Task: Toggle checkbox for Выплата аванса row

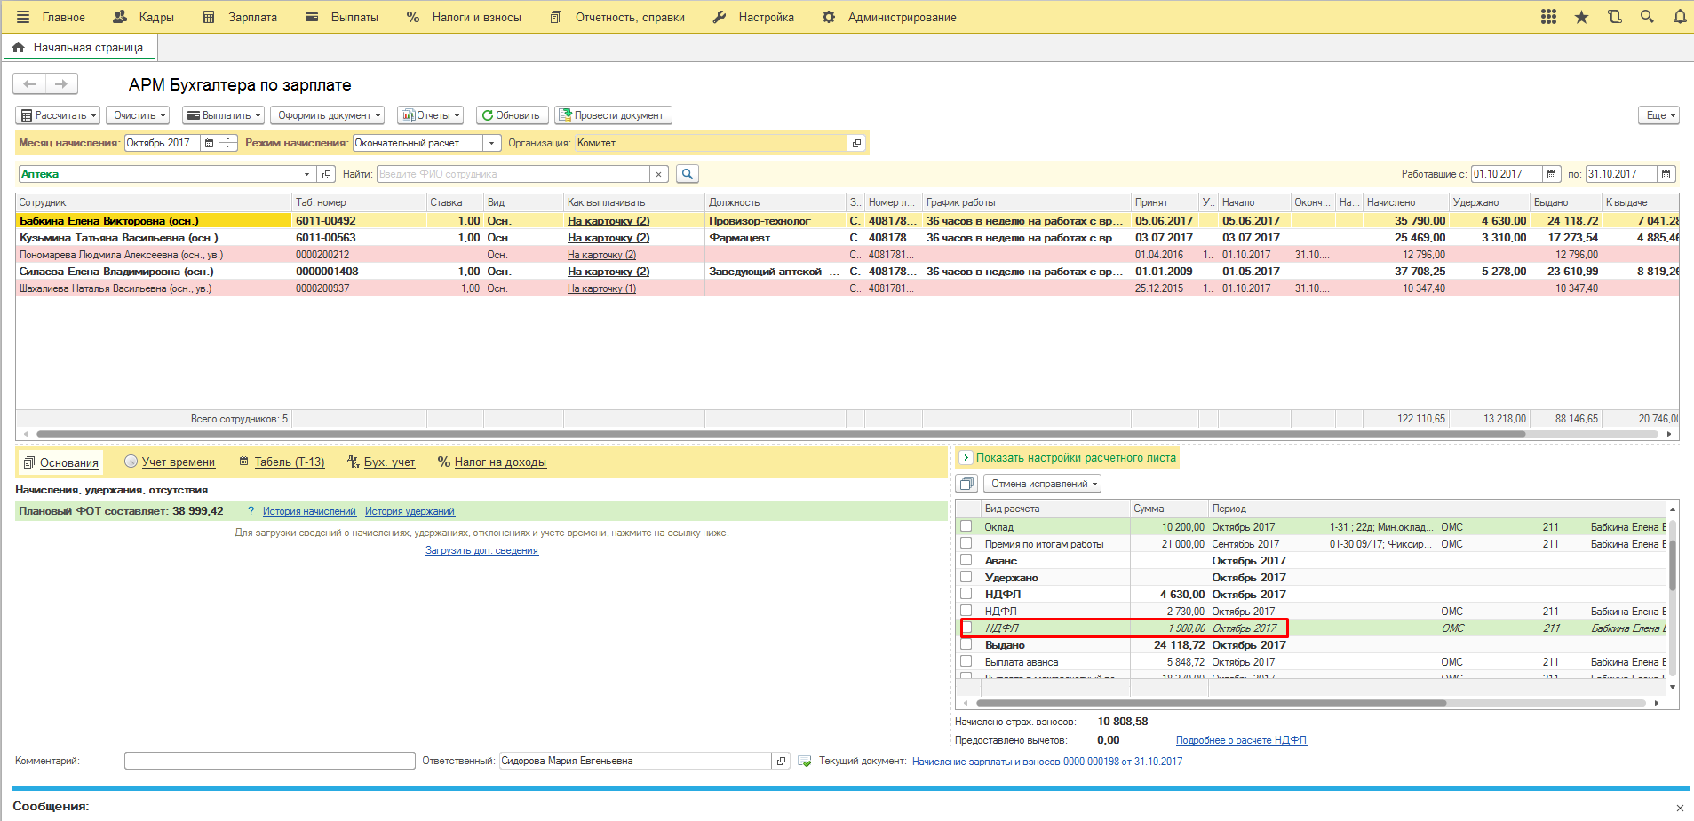Action: point(966,661)
